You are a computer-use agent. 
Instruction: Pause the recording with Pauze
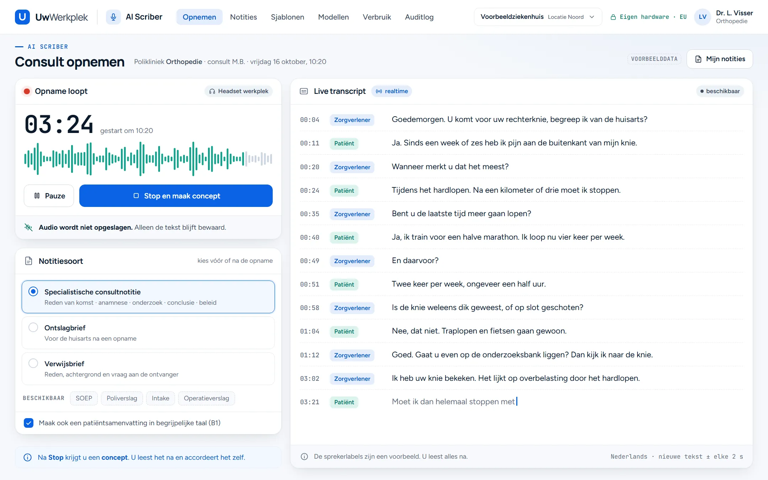(49, 196)
